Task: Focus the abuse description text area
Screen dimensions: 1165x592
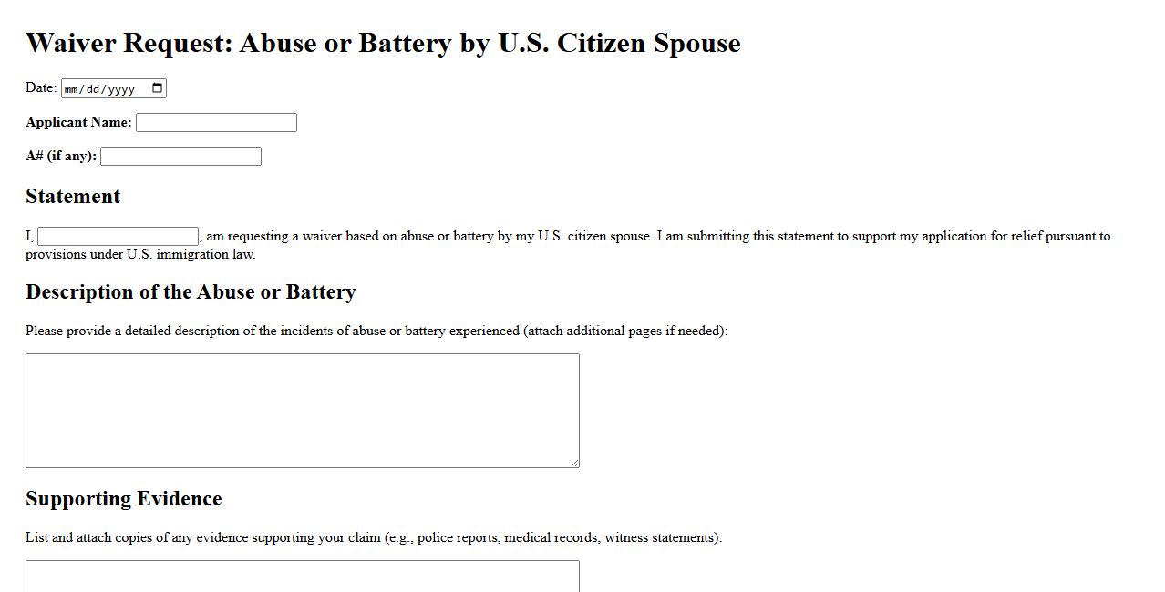Action: (302, 410)
